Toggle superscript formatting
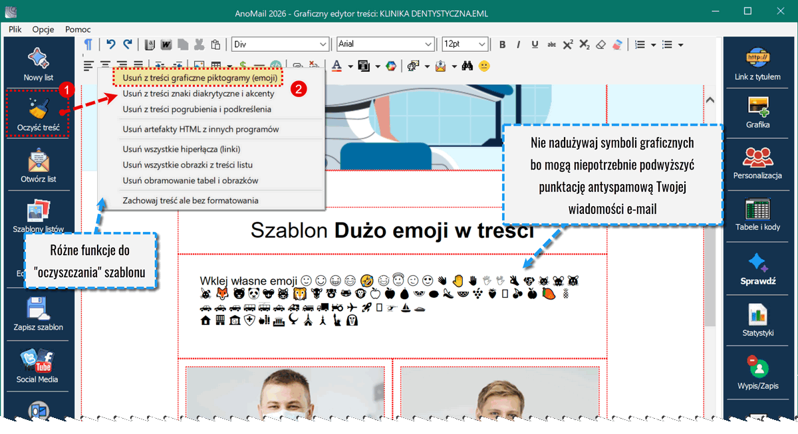798x434 pixels. click(x=568, y=45)
